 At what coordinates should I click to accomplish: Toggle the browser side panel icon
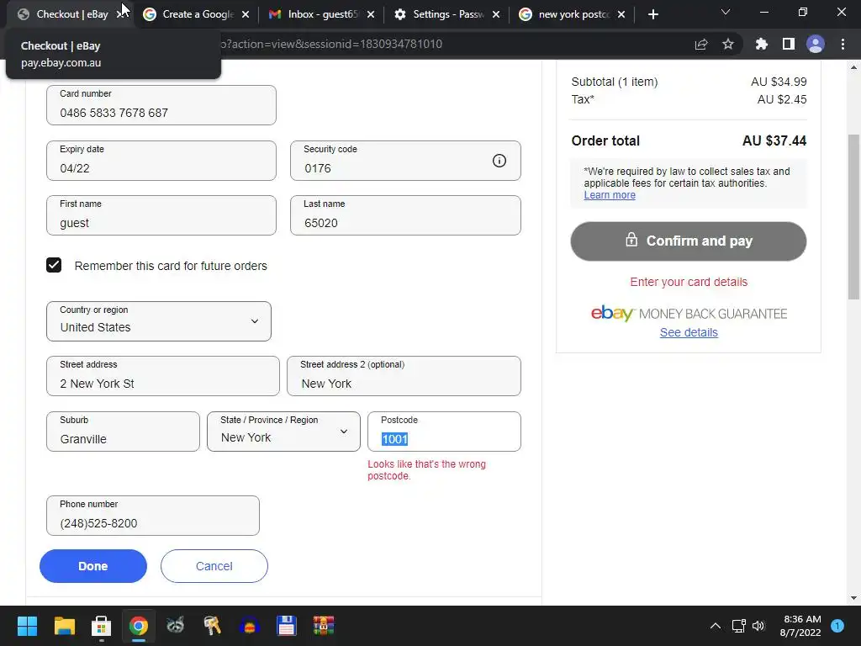[x=788, y=44]
